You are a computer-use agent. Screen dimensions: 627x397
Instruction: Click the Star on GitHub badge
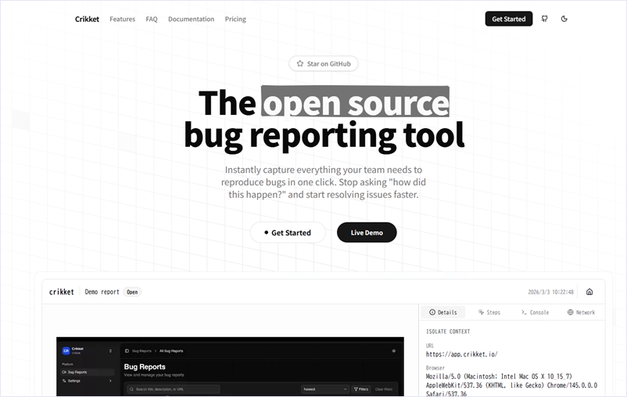pos(323,63)
